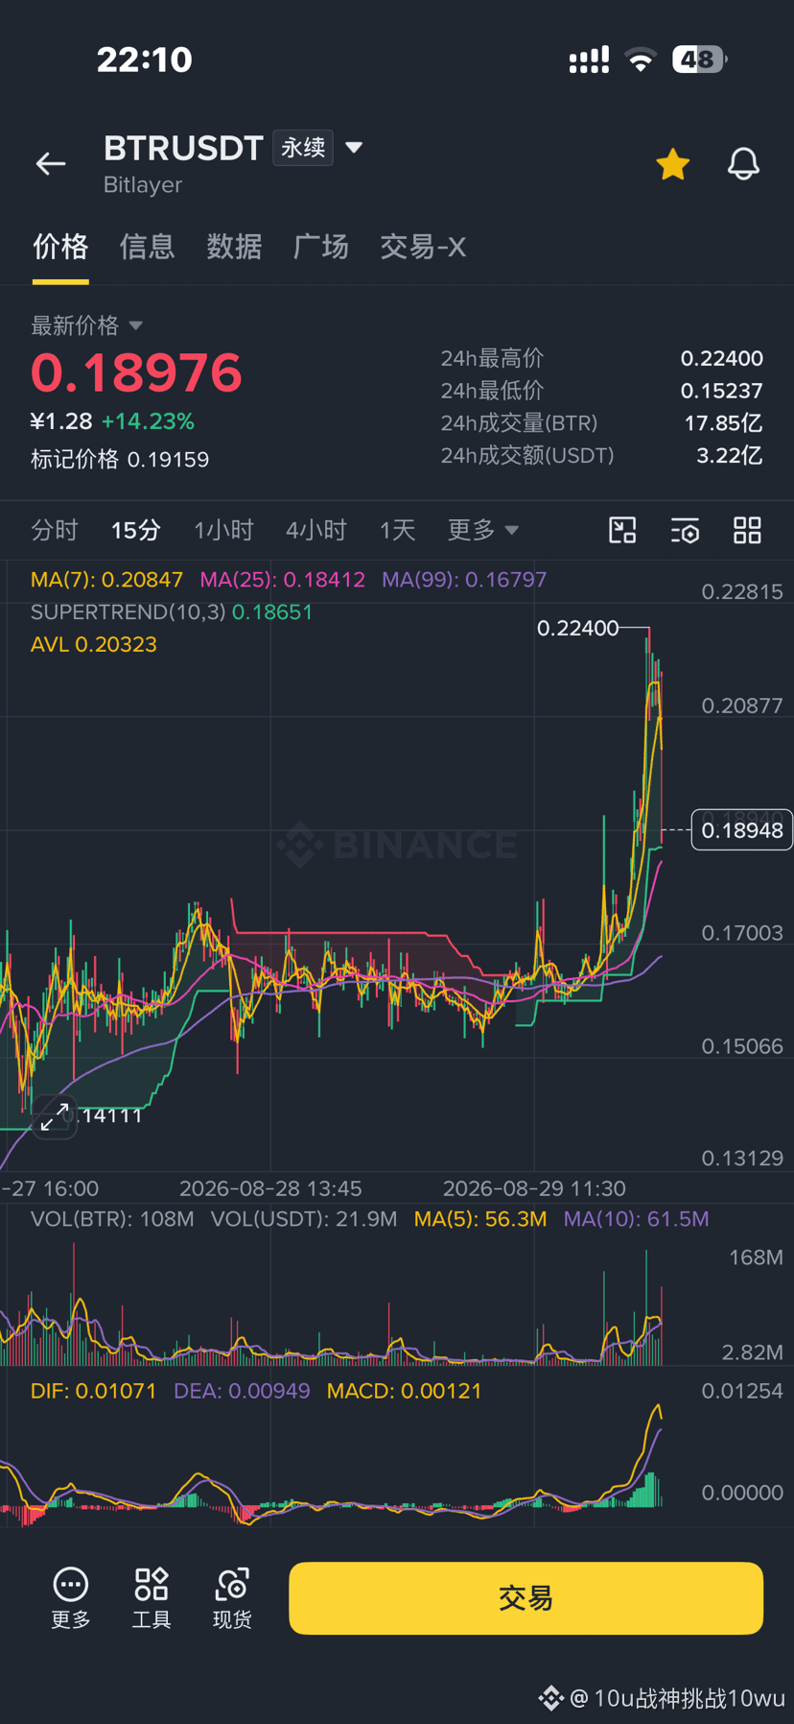Tap the 24h最低价 value 0.15237
The height and width of the screenshot is (1724, 794).
tap(722, 391)
